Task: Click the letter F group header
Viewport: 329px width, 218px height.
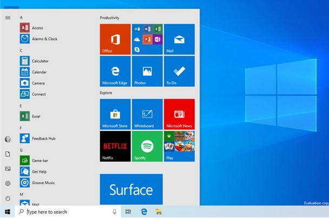Action: click(21, 128)
